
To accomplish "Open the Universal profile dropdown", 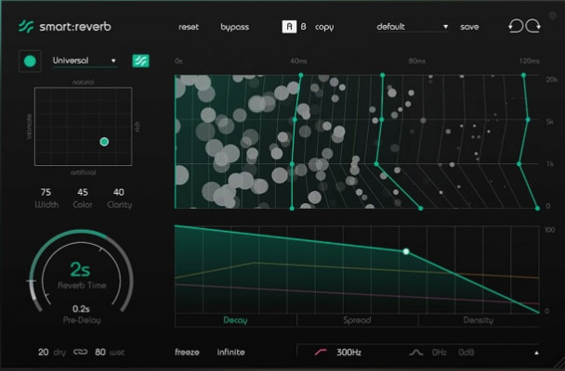I will (x=85, y=61).
